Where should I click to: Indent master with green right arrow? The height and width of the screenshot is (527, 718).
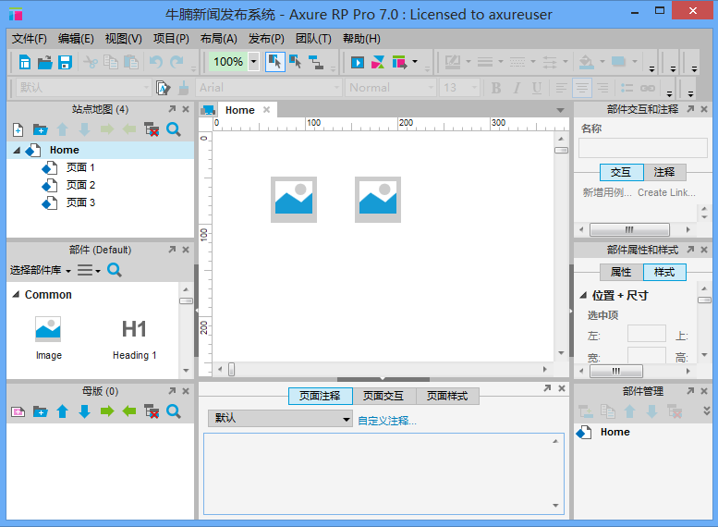107,411
